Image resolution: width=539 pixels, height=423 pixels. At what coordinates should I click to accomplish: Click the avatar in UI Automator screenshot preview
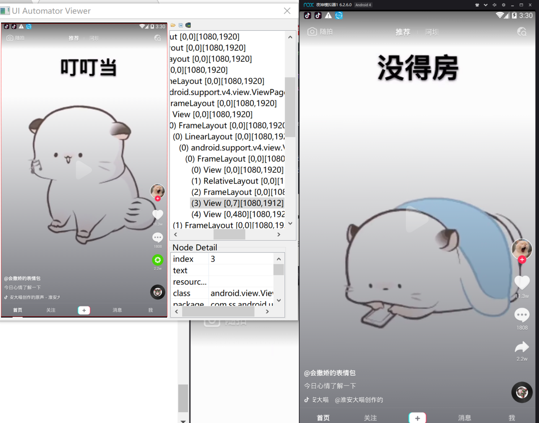157,190
